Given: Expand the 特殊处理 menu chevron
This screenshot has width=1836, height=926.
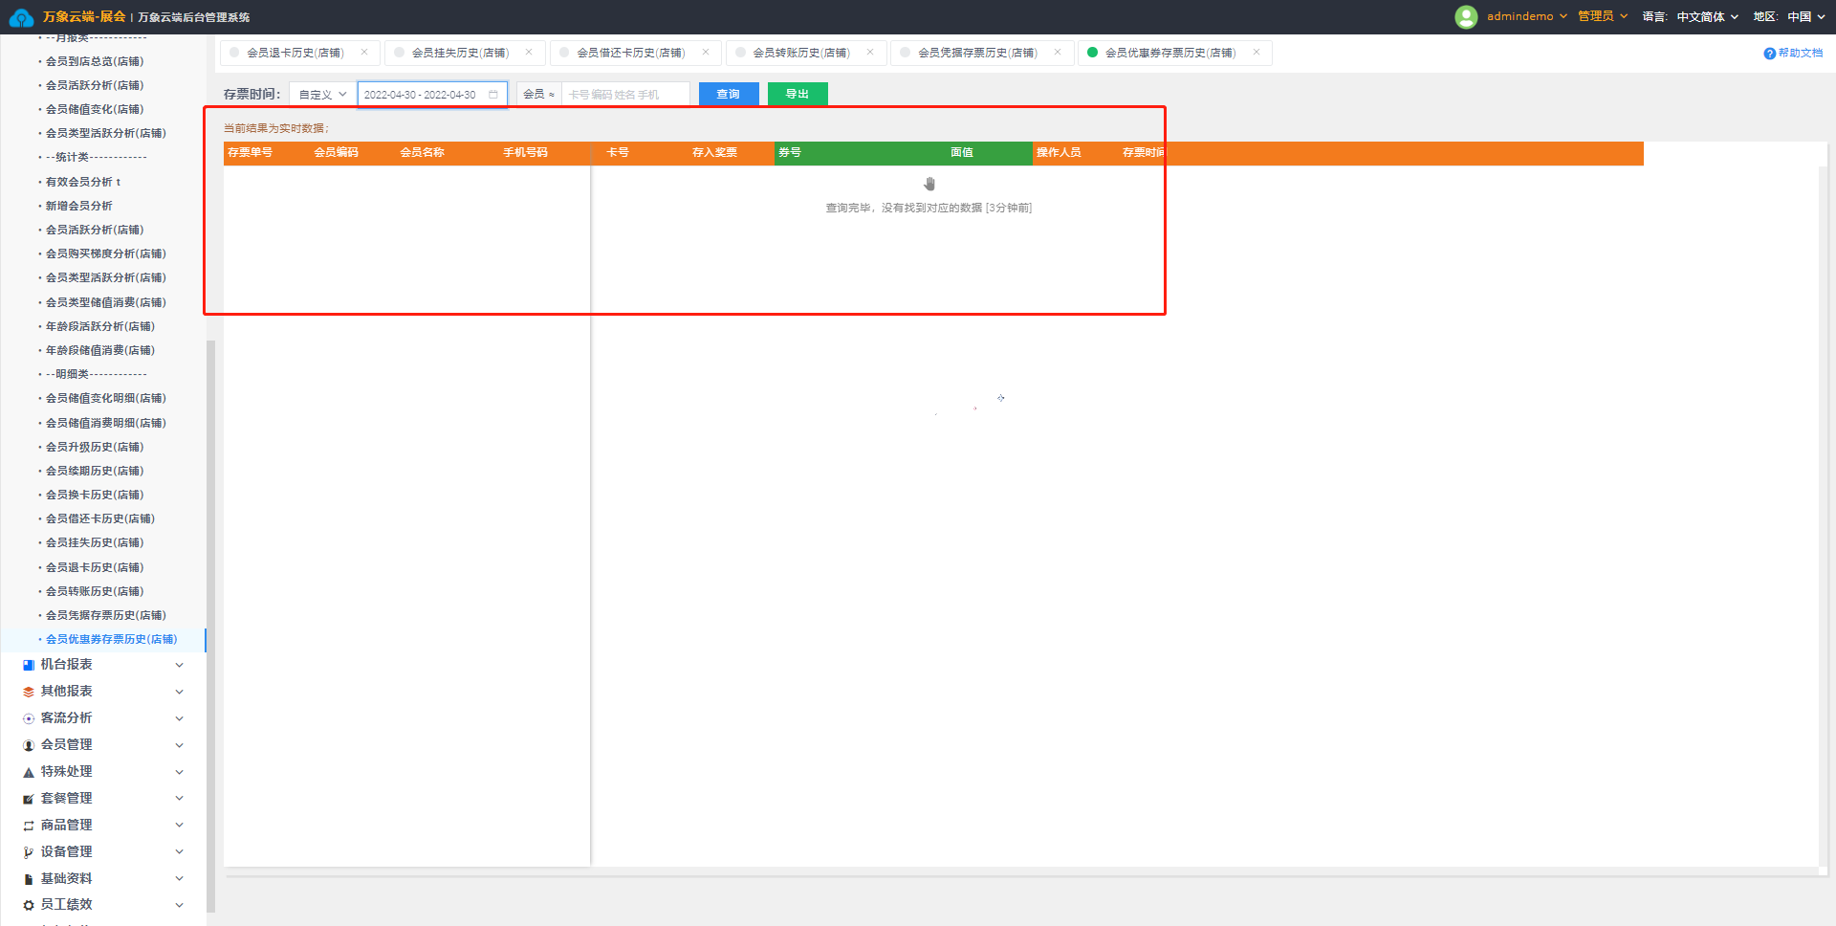Looking at the screenshot, I should click(x=179, y=772).
